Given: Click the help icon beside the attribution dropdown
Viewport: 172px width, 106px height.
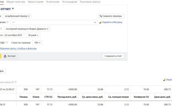Looking at the screenshot, I should pyautogui.click(x=1, y=29).
